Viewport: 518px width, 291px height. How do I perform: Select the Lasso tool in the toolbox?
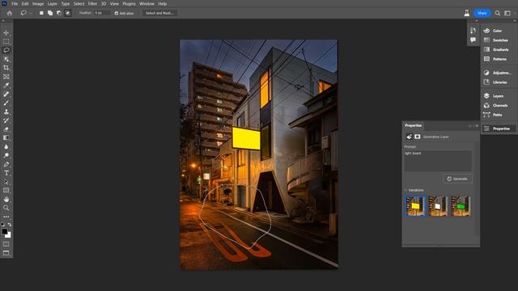[6, 50]
